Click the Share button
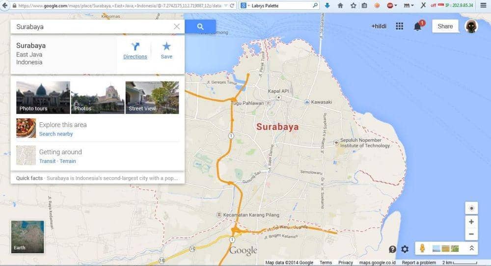The image size is (491, 266). 445,27
